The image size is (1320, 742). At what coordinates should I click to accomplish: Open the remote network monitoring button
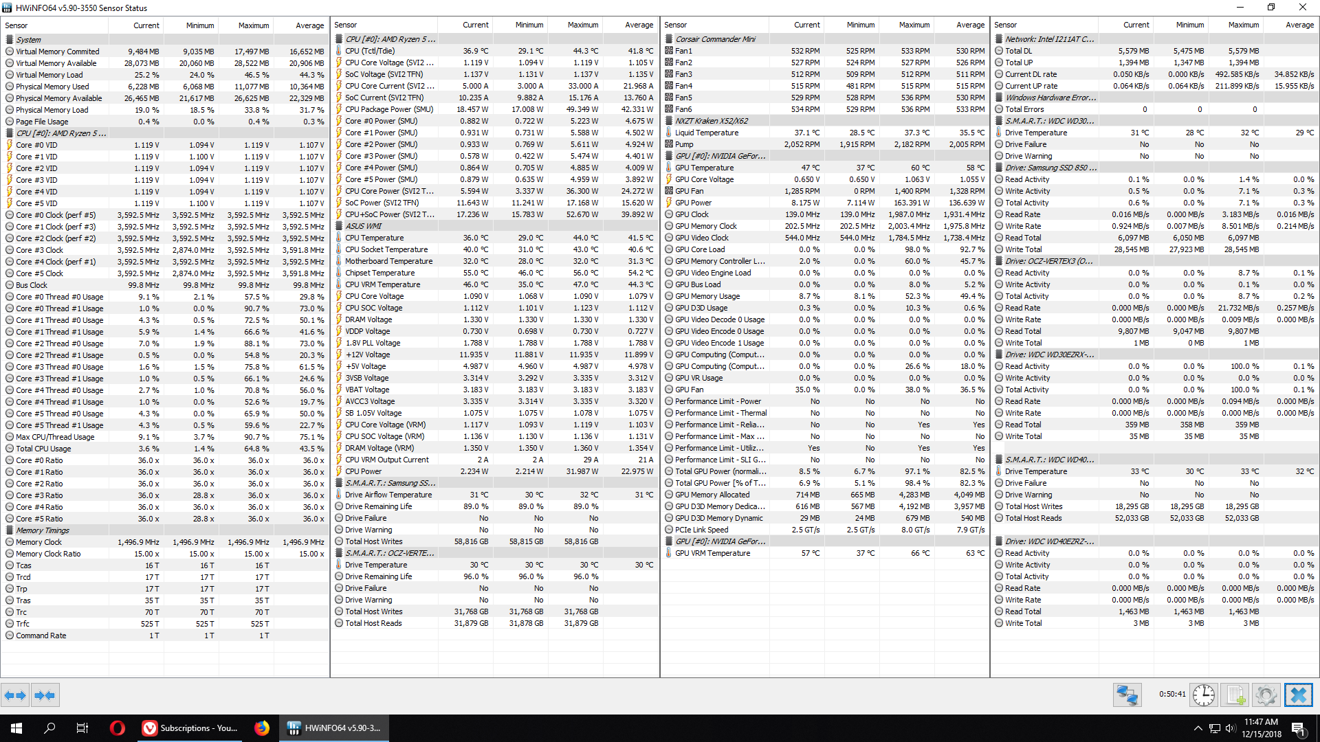coord(1127,695)
